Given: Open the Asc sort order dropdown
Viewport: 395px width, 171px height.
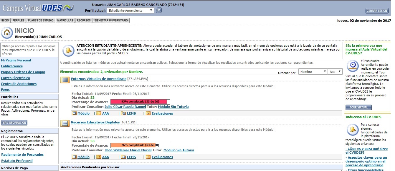Looking at the screenshot, I should [335, 72].
